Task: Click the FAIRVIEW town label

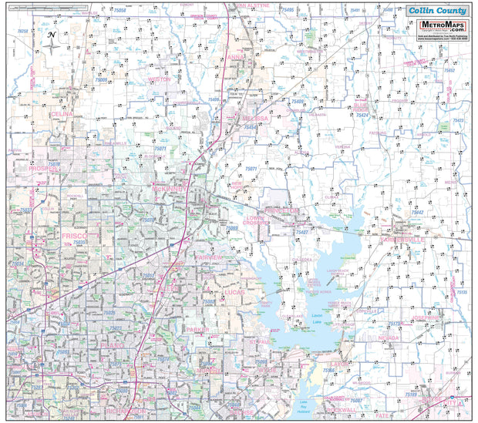Action: (209, 257)
